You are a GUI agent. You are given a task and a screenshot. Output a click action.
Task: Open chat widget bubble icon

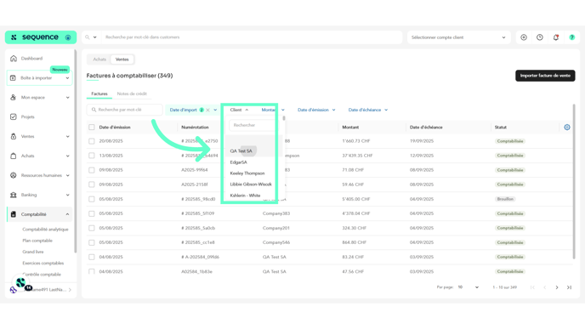coord(21,283)
